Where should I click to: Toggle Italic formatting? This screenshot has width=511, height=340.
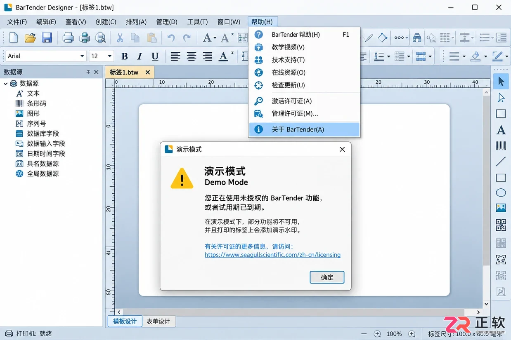tap(140, 56)
